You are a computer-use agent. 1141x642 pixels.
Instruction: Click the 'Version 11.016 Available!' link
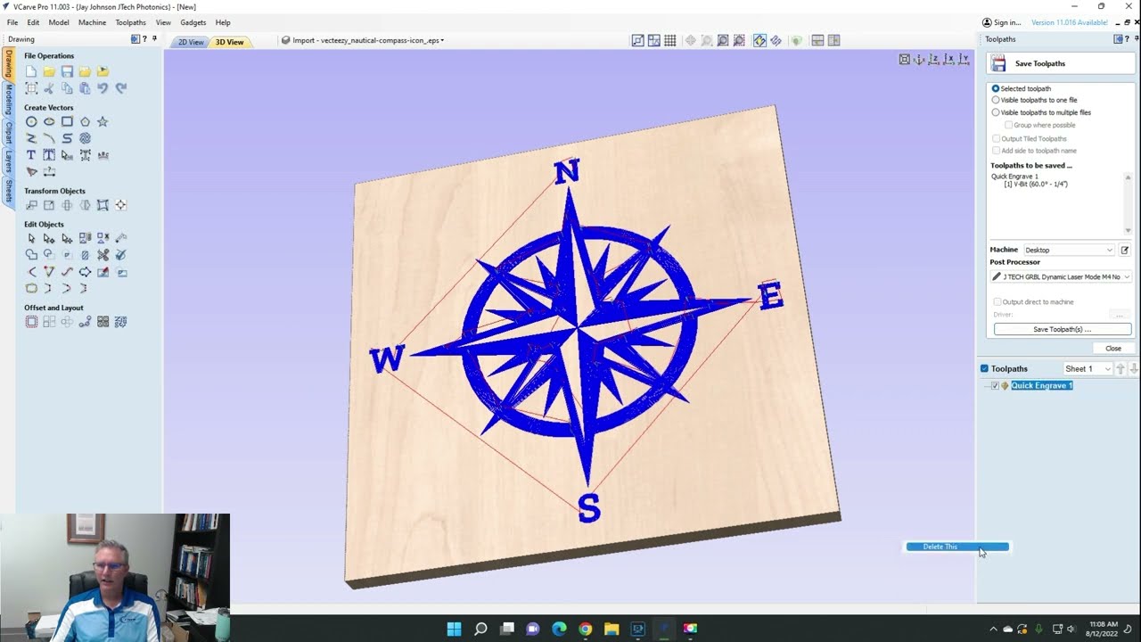click(1070, 22)
